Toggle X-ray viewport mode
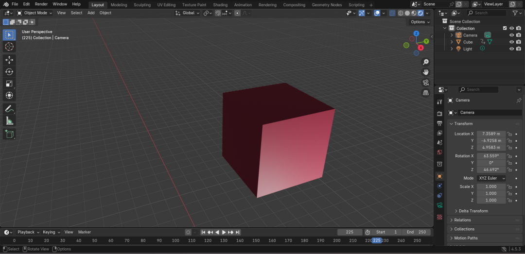The image size is (525, 254). pos(392,13)
